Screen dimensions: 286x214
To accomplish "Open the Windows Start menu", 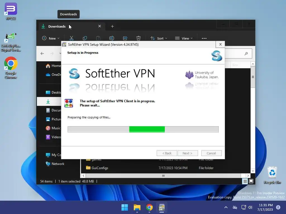I will click(x=125, y=207).
